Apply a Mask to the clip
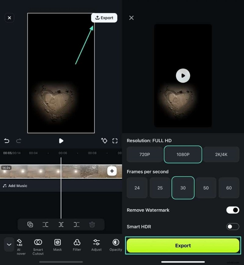This screenshot has height=265, width=244. (57, 245)
